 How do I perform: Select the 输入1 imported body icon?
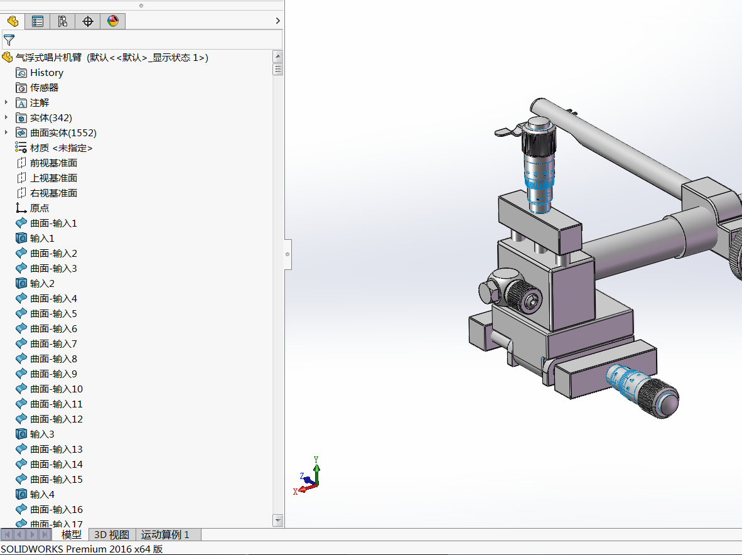tap(21, 238)
